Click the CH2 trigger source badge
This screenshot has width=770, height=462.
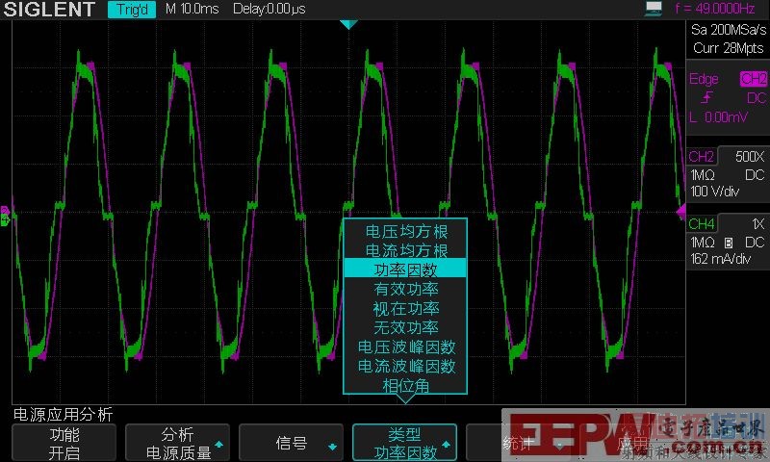tap(754, 79)
